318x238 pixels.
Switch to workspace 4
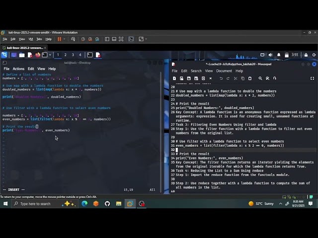coord(80,55)
